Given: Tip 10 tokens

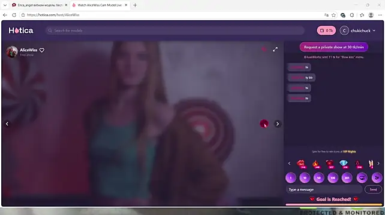Looking at the screenshot, I should pyautogui.click(x=305, y=178).
